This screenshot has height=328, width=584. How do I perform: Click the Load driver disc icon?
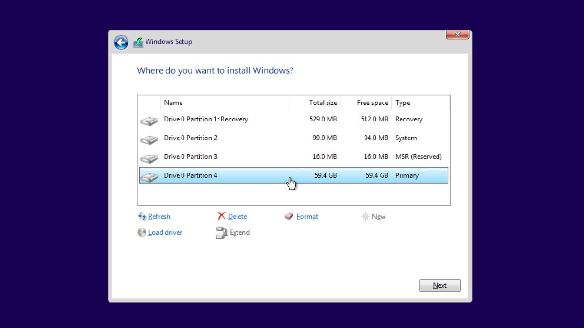tap(142, 232)
